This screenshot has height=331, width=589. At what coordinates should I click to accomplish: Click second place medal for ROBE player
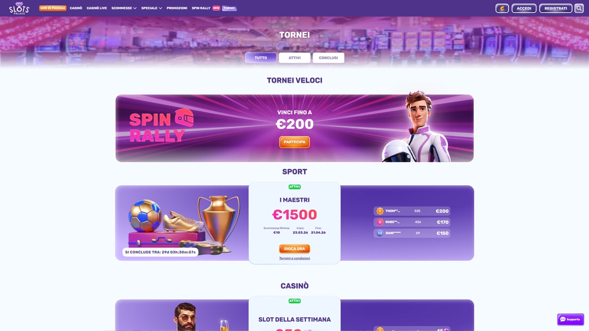click(x=379, y=222)
